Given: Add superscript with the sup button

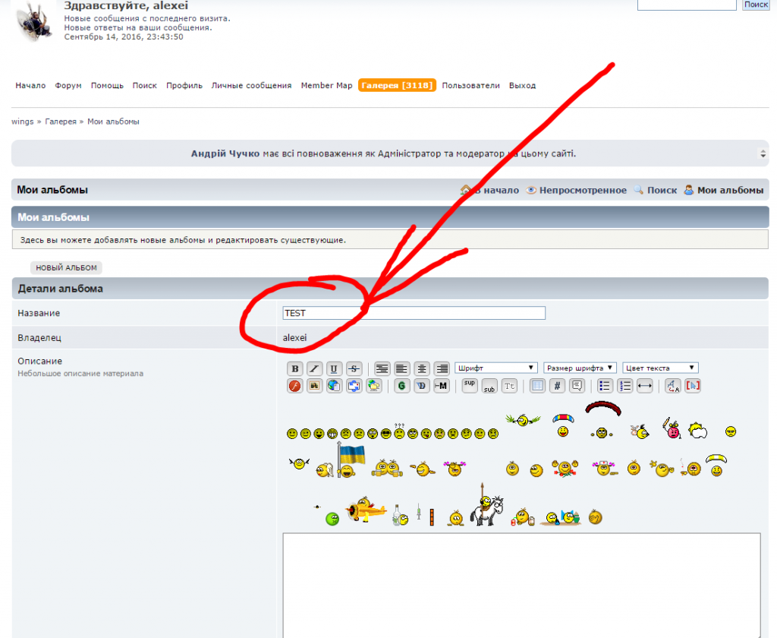Looking at the screenshot, I should point(470,385).
